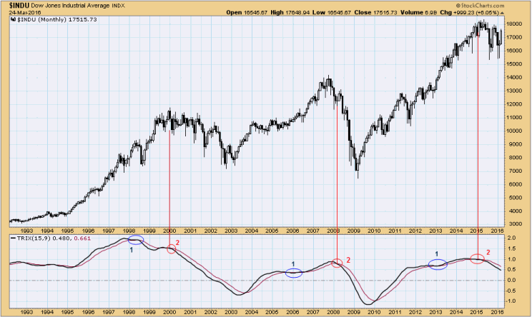Click the 2009 market bottom candlestick

click(x=357, y=173)
